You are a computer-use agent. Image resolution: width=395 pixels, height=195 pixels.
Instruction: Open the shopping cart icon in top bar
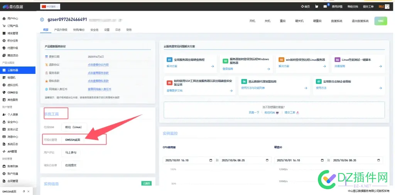pos(316,7)
